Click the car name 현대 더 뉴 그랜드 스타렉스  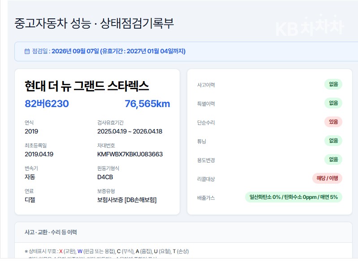coord(87,86)
